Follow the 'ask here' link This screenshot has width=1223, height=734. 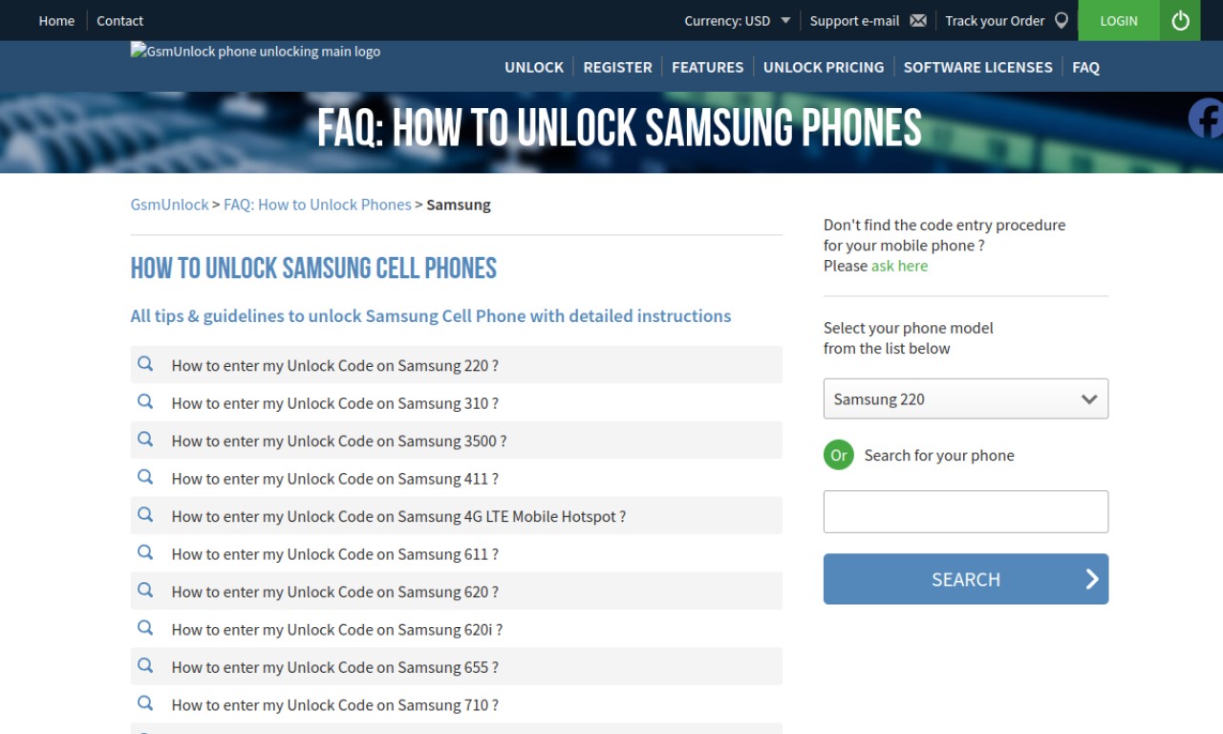899,266
